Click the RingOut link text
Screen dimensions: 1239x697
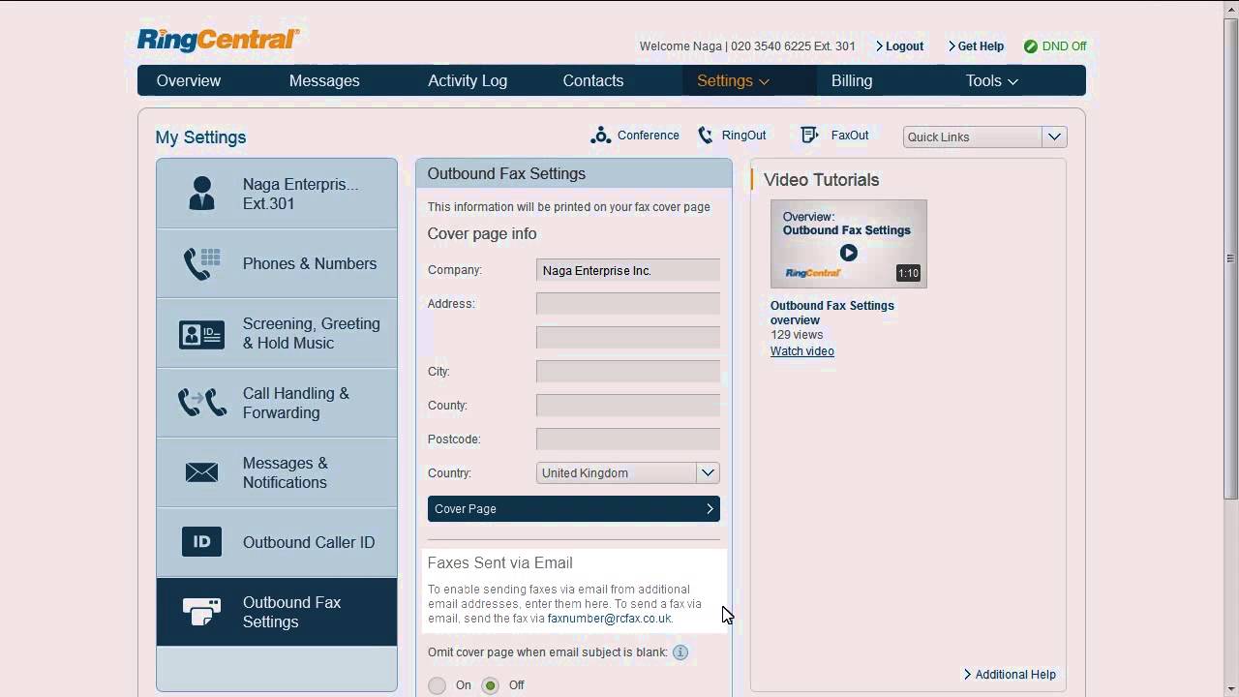tap(744, 136)
